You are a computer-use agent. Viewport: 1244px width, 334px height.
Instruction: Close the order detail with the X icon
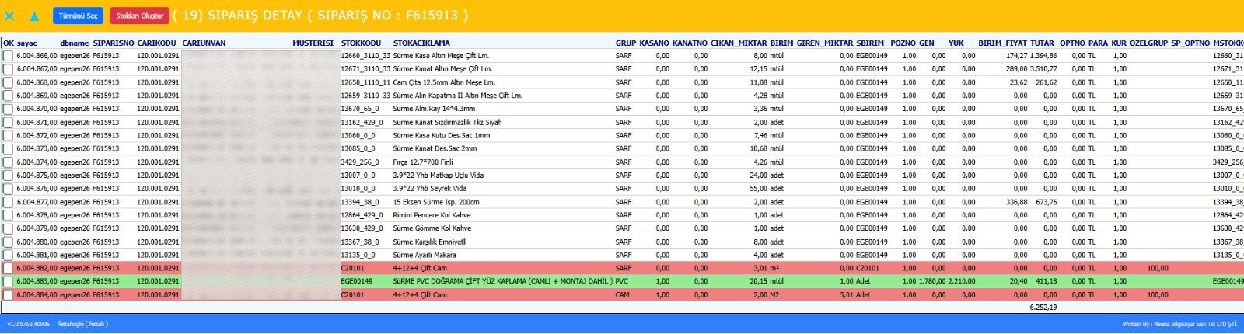click(x=9, y=16)
